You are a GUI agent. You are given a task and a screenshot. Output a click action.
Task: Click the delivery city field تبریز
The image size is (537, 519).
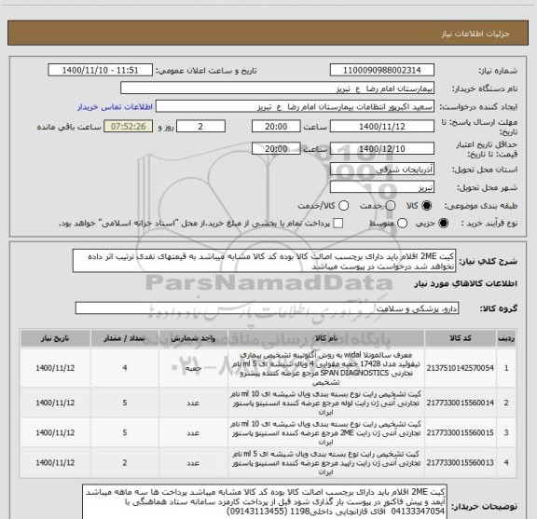point(382,187)
